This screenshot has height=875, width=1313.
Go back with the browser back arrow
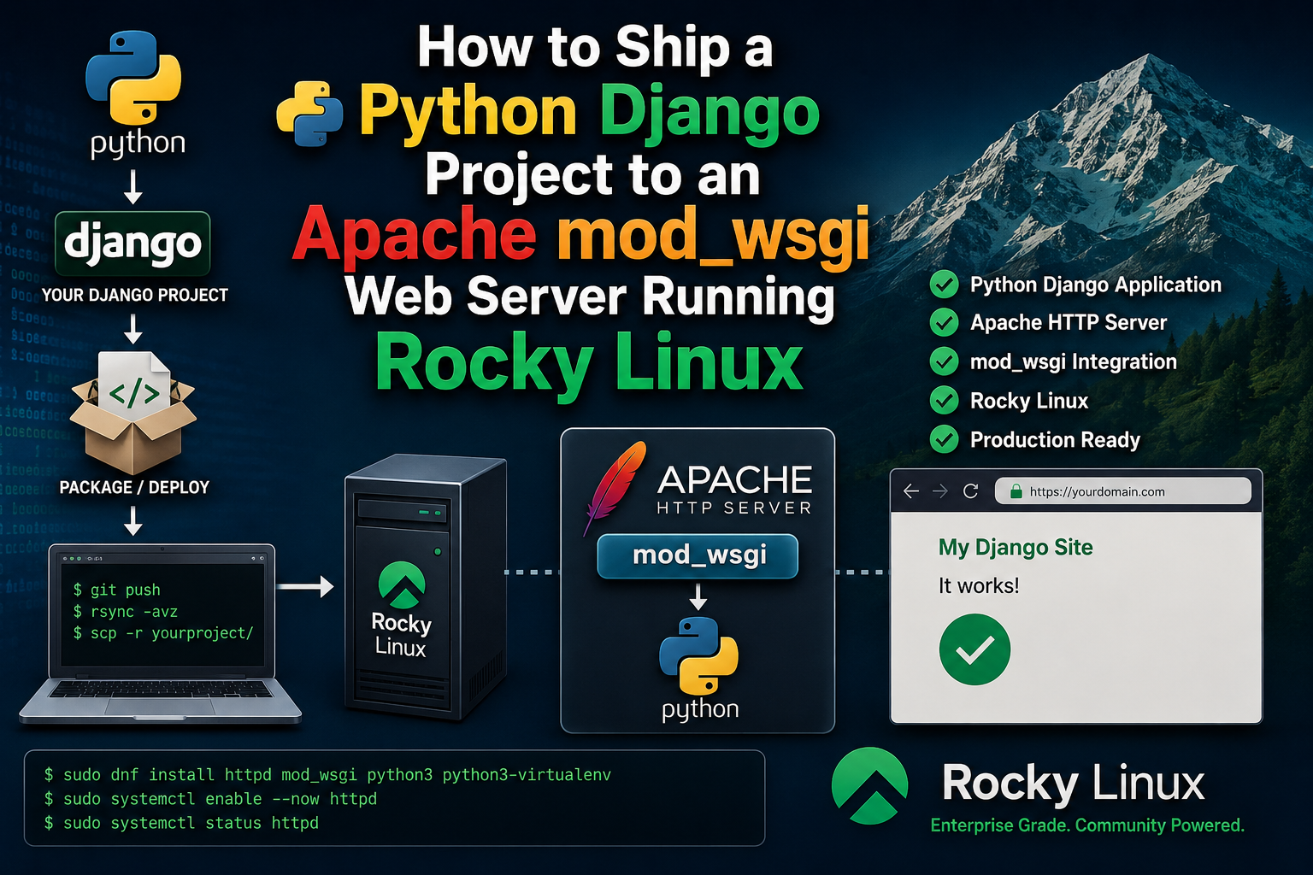[x=911, y=491]
